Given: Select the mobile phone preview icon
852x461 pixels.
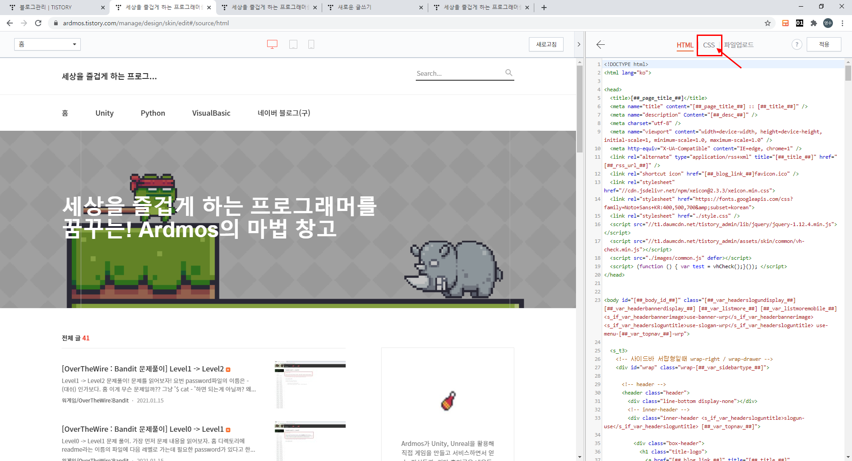Looking at the screenshot, I should (x=311, y=44).
